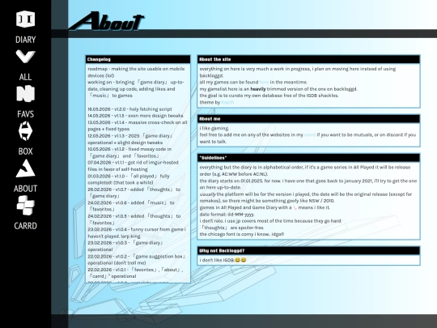The width and height of the screenshot is (437, 328).
Task: Select the ALL sidebar label
Action: (x=25, y=77)
